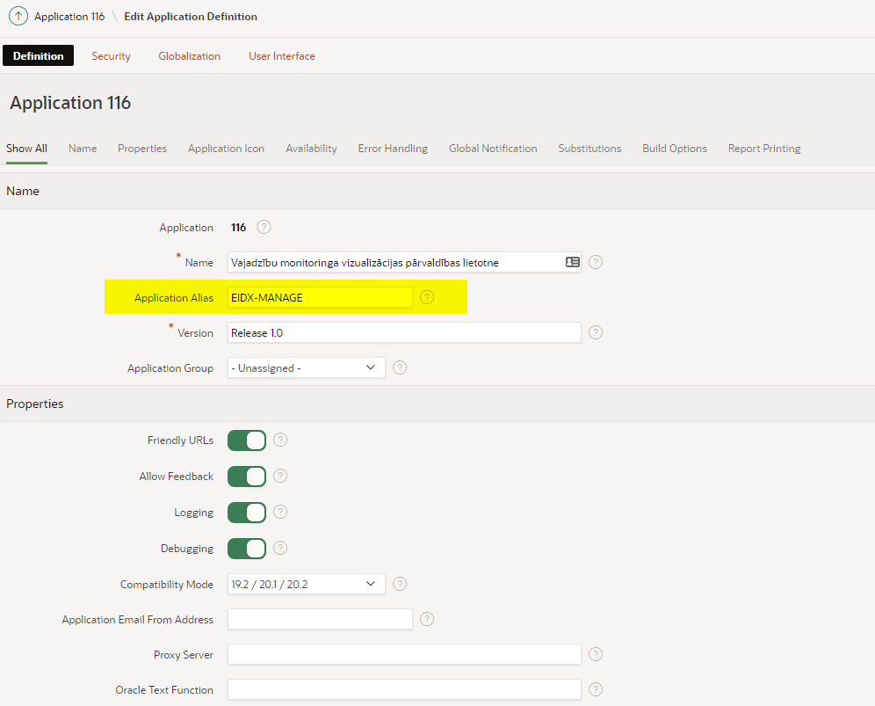Show help for Oracle Text Function
The image size is (875, 706).
tap(596, 689)
